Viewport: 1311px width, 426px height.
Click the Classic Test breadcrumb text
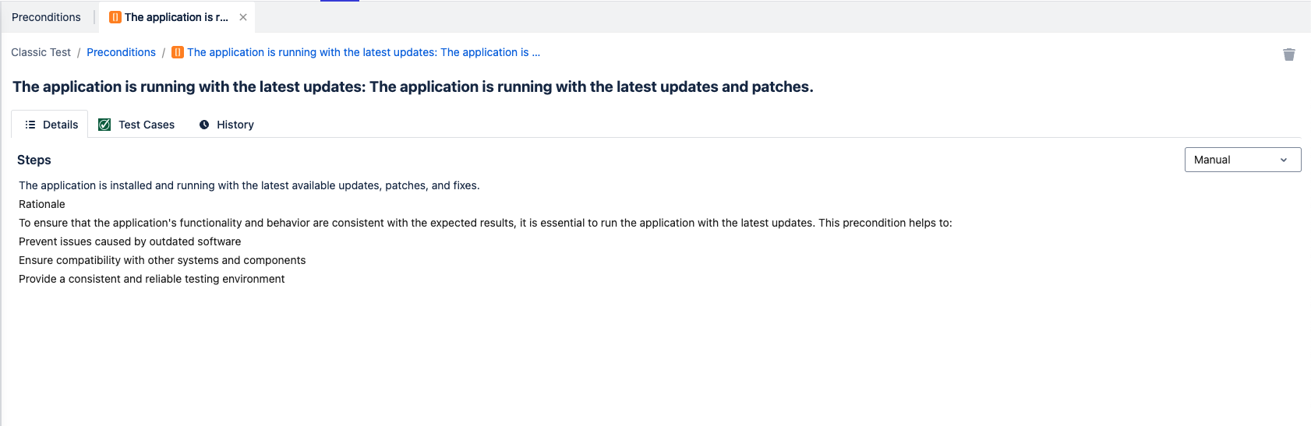pyautogui.click(x=41, y=52)
